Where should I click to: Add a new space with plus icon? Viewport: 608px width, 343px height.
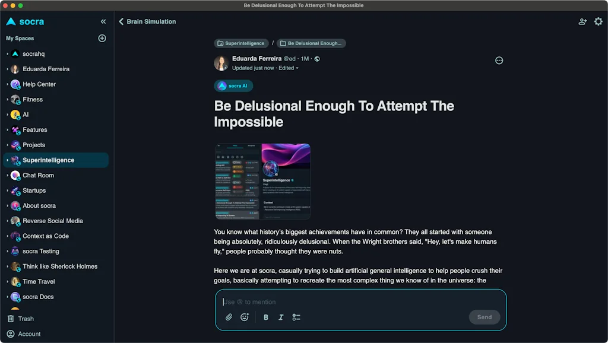(x=102, y=39)
